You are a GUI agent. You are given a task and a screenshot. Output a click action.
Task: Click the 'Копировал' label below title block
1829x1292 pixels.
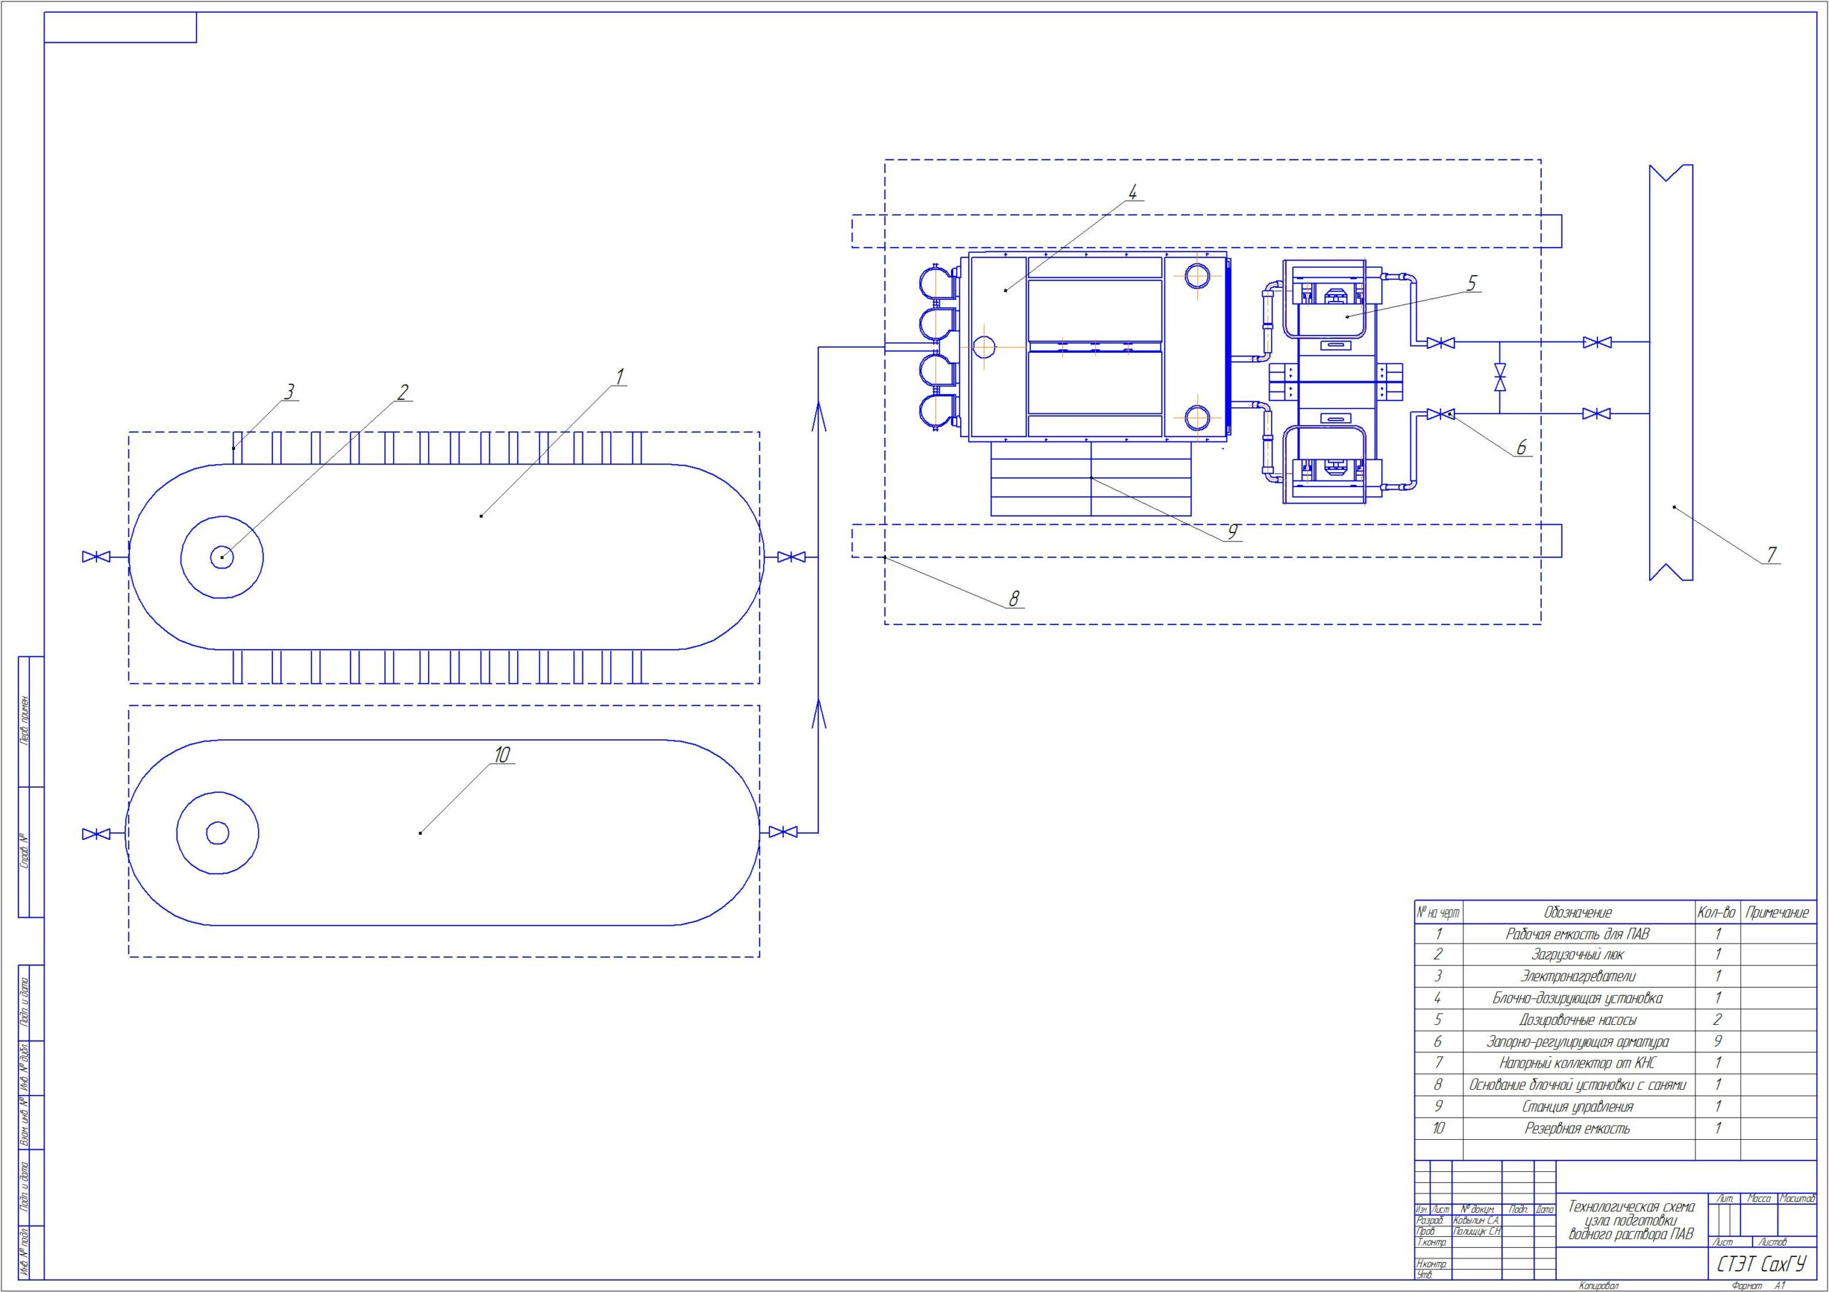point(1598,1286)
